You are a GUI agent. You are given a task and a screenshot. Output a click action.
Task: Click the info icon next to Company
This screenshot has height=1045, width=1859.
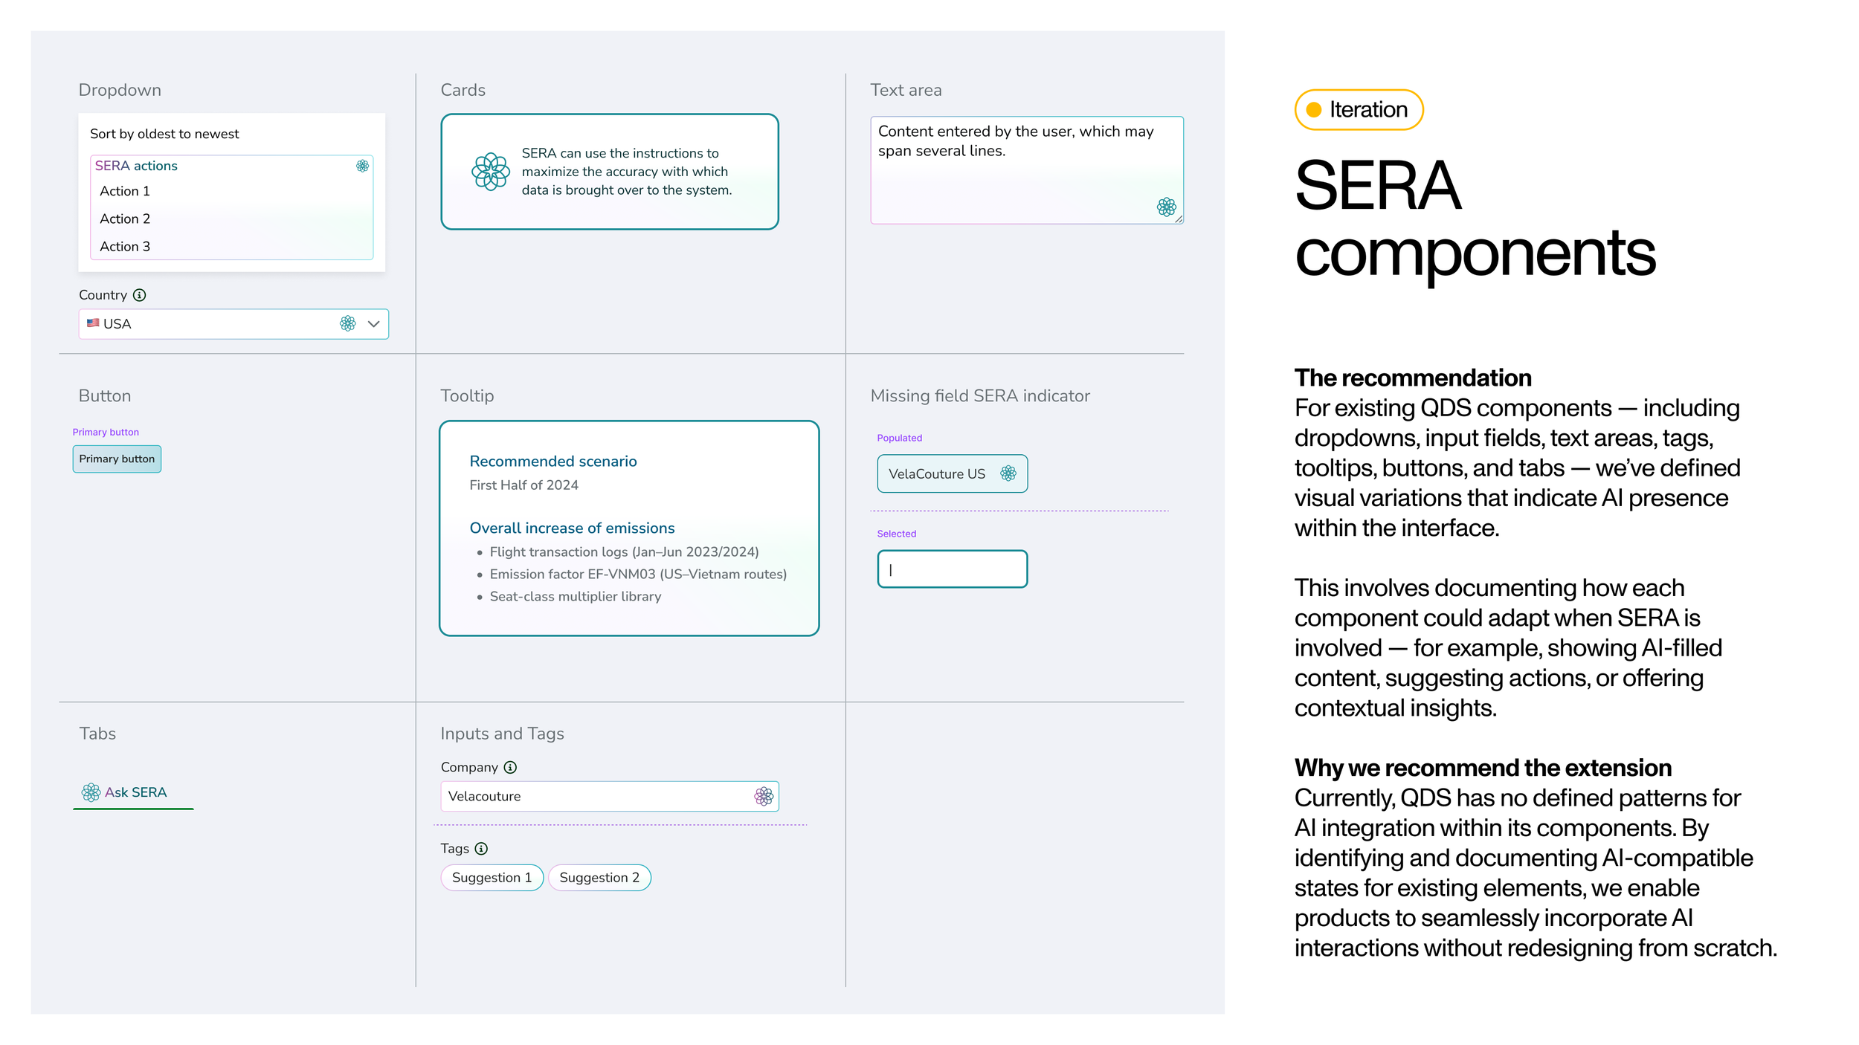pyautogui.click(x=510, y=767)
